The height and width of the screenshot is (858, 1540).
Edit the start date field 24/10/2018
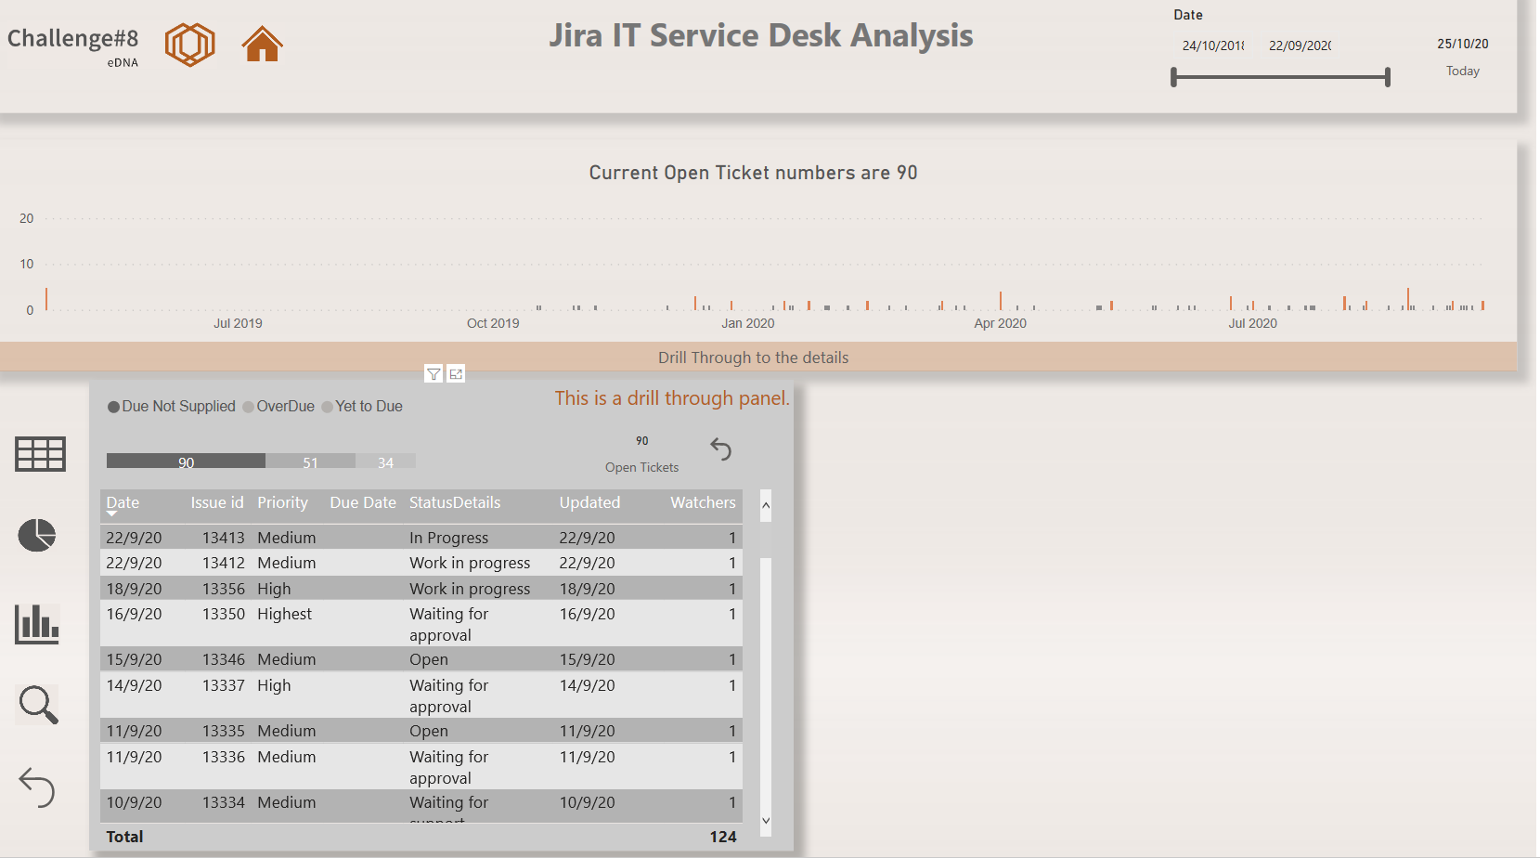(x=1213, y=45)
